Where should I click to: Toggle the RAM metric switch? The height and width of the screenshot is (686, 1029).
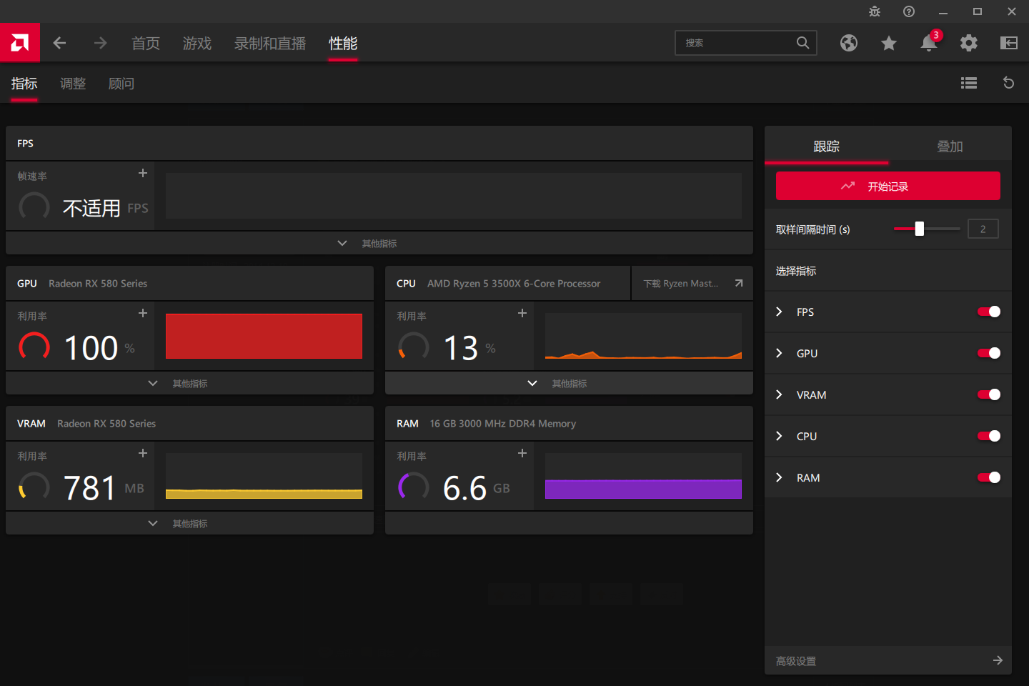pos(989,477)
